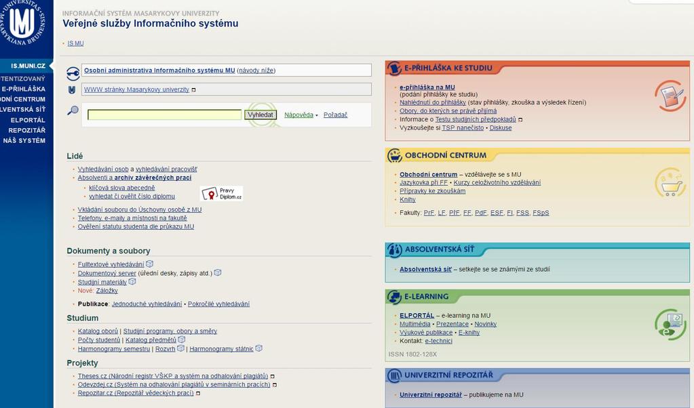The image size is (694, 408).
Task: Open REPOZITÁŘ in the sidebar menu
Action: 26,130
